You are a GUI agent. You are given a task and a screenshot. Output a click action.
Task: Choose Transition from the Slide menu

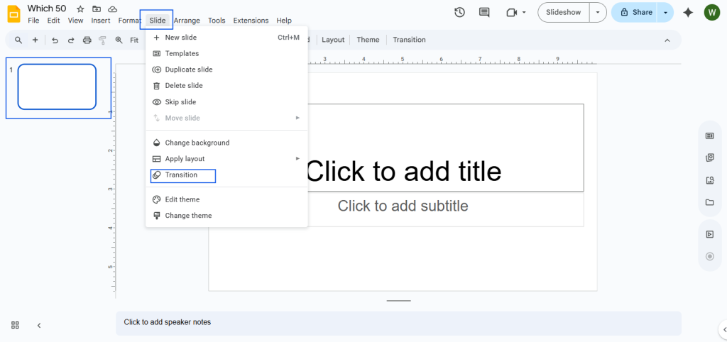click(x=182, y=175)
